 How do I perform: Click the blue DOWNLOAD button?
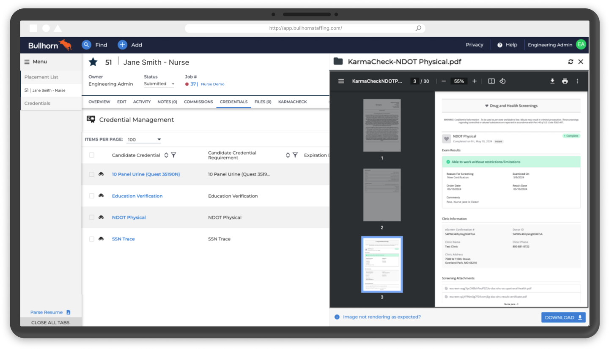click(563, 317)
